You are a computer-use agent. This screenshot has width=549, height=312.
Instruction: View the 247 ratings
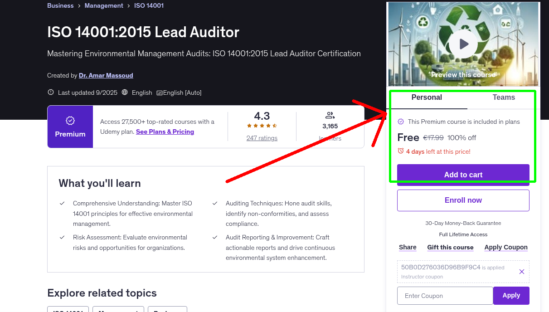pyautogui.click(x=262, y=138)
